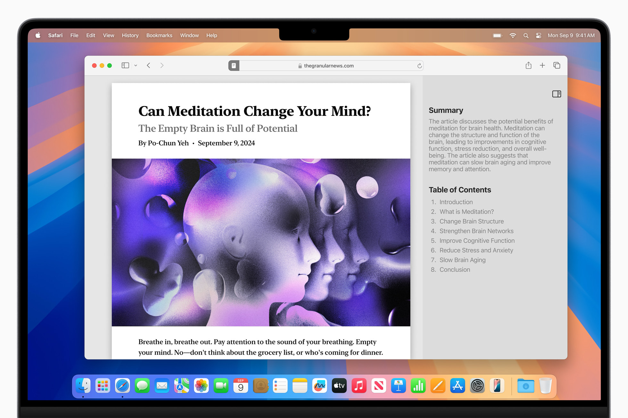628x418 pixels.
Task: Jump to What is Meditation? section
Action: click(x=467, y=212)
